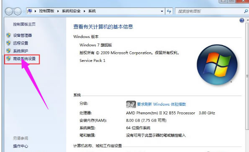Click 没有可用于此显示器的笔或触控输入 text
The height and width of the screenshot is (152, 249).
coord(156,135)
